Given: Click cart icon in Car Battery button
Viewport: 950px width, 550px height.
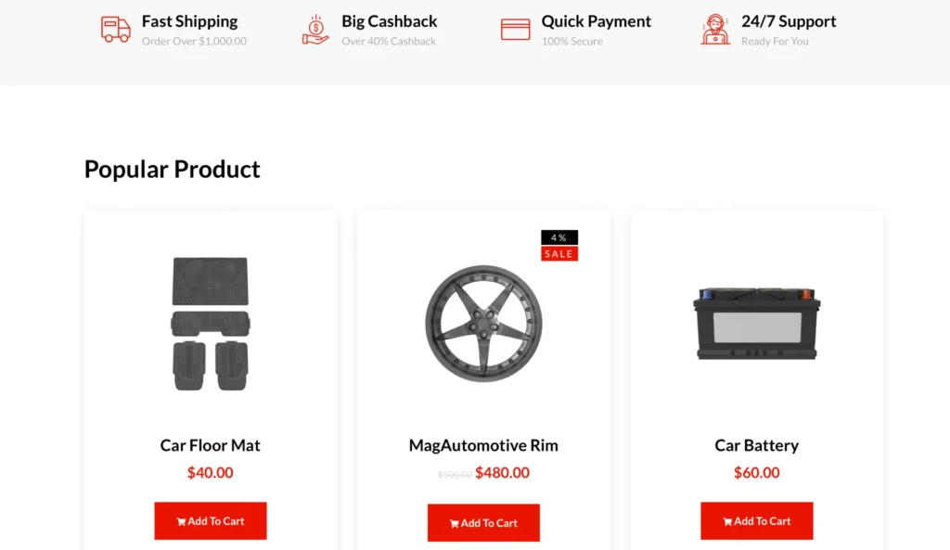Looking at the screenshot, I should pos(727,521).
